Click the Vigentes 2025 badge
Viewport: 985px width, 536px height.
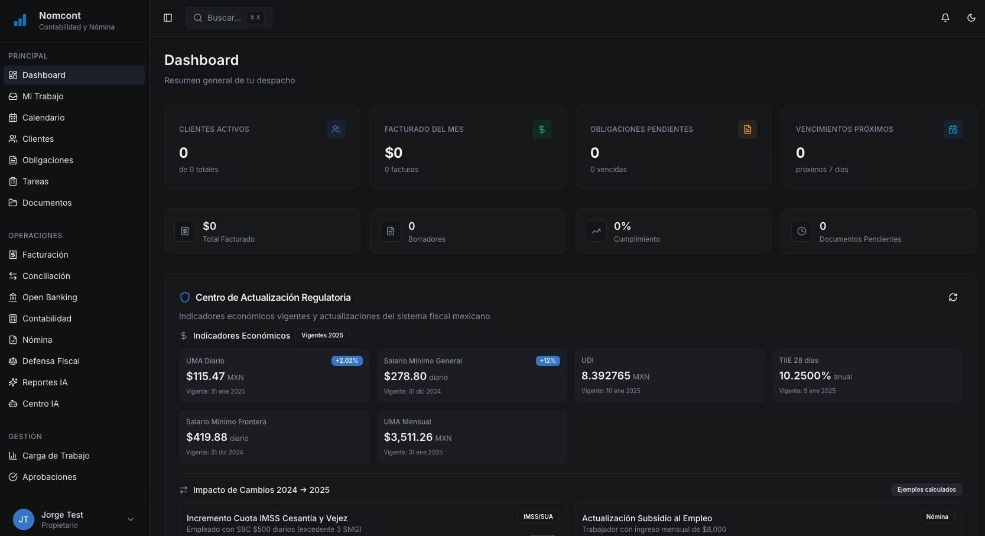pyautogui.click(x=322, y=335)
